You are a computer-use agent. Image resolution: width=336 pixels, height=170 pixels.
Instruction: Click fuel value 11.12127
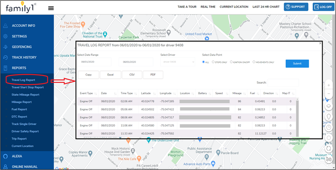click(261, 133)
